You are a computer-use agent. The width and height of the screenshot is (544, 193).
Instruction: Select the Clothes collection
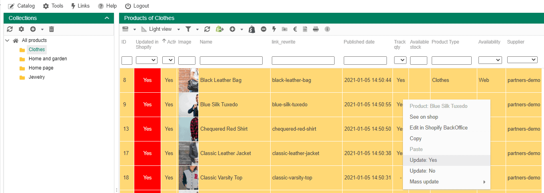coord(37,50)
